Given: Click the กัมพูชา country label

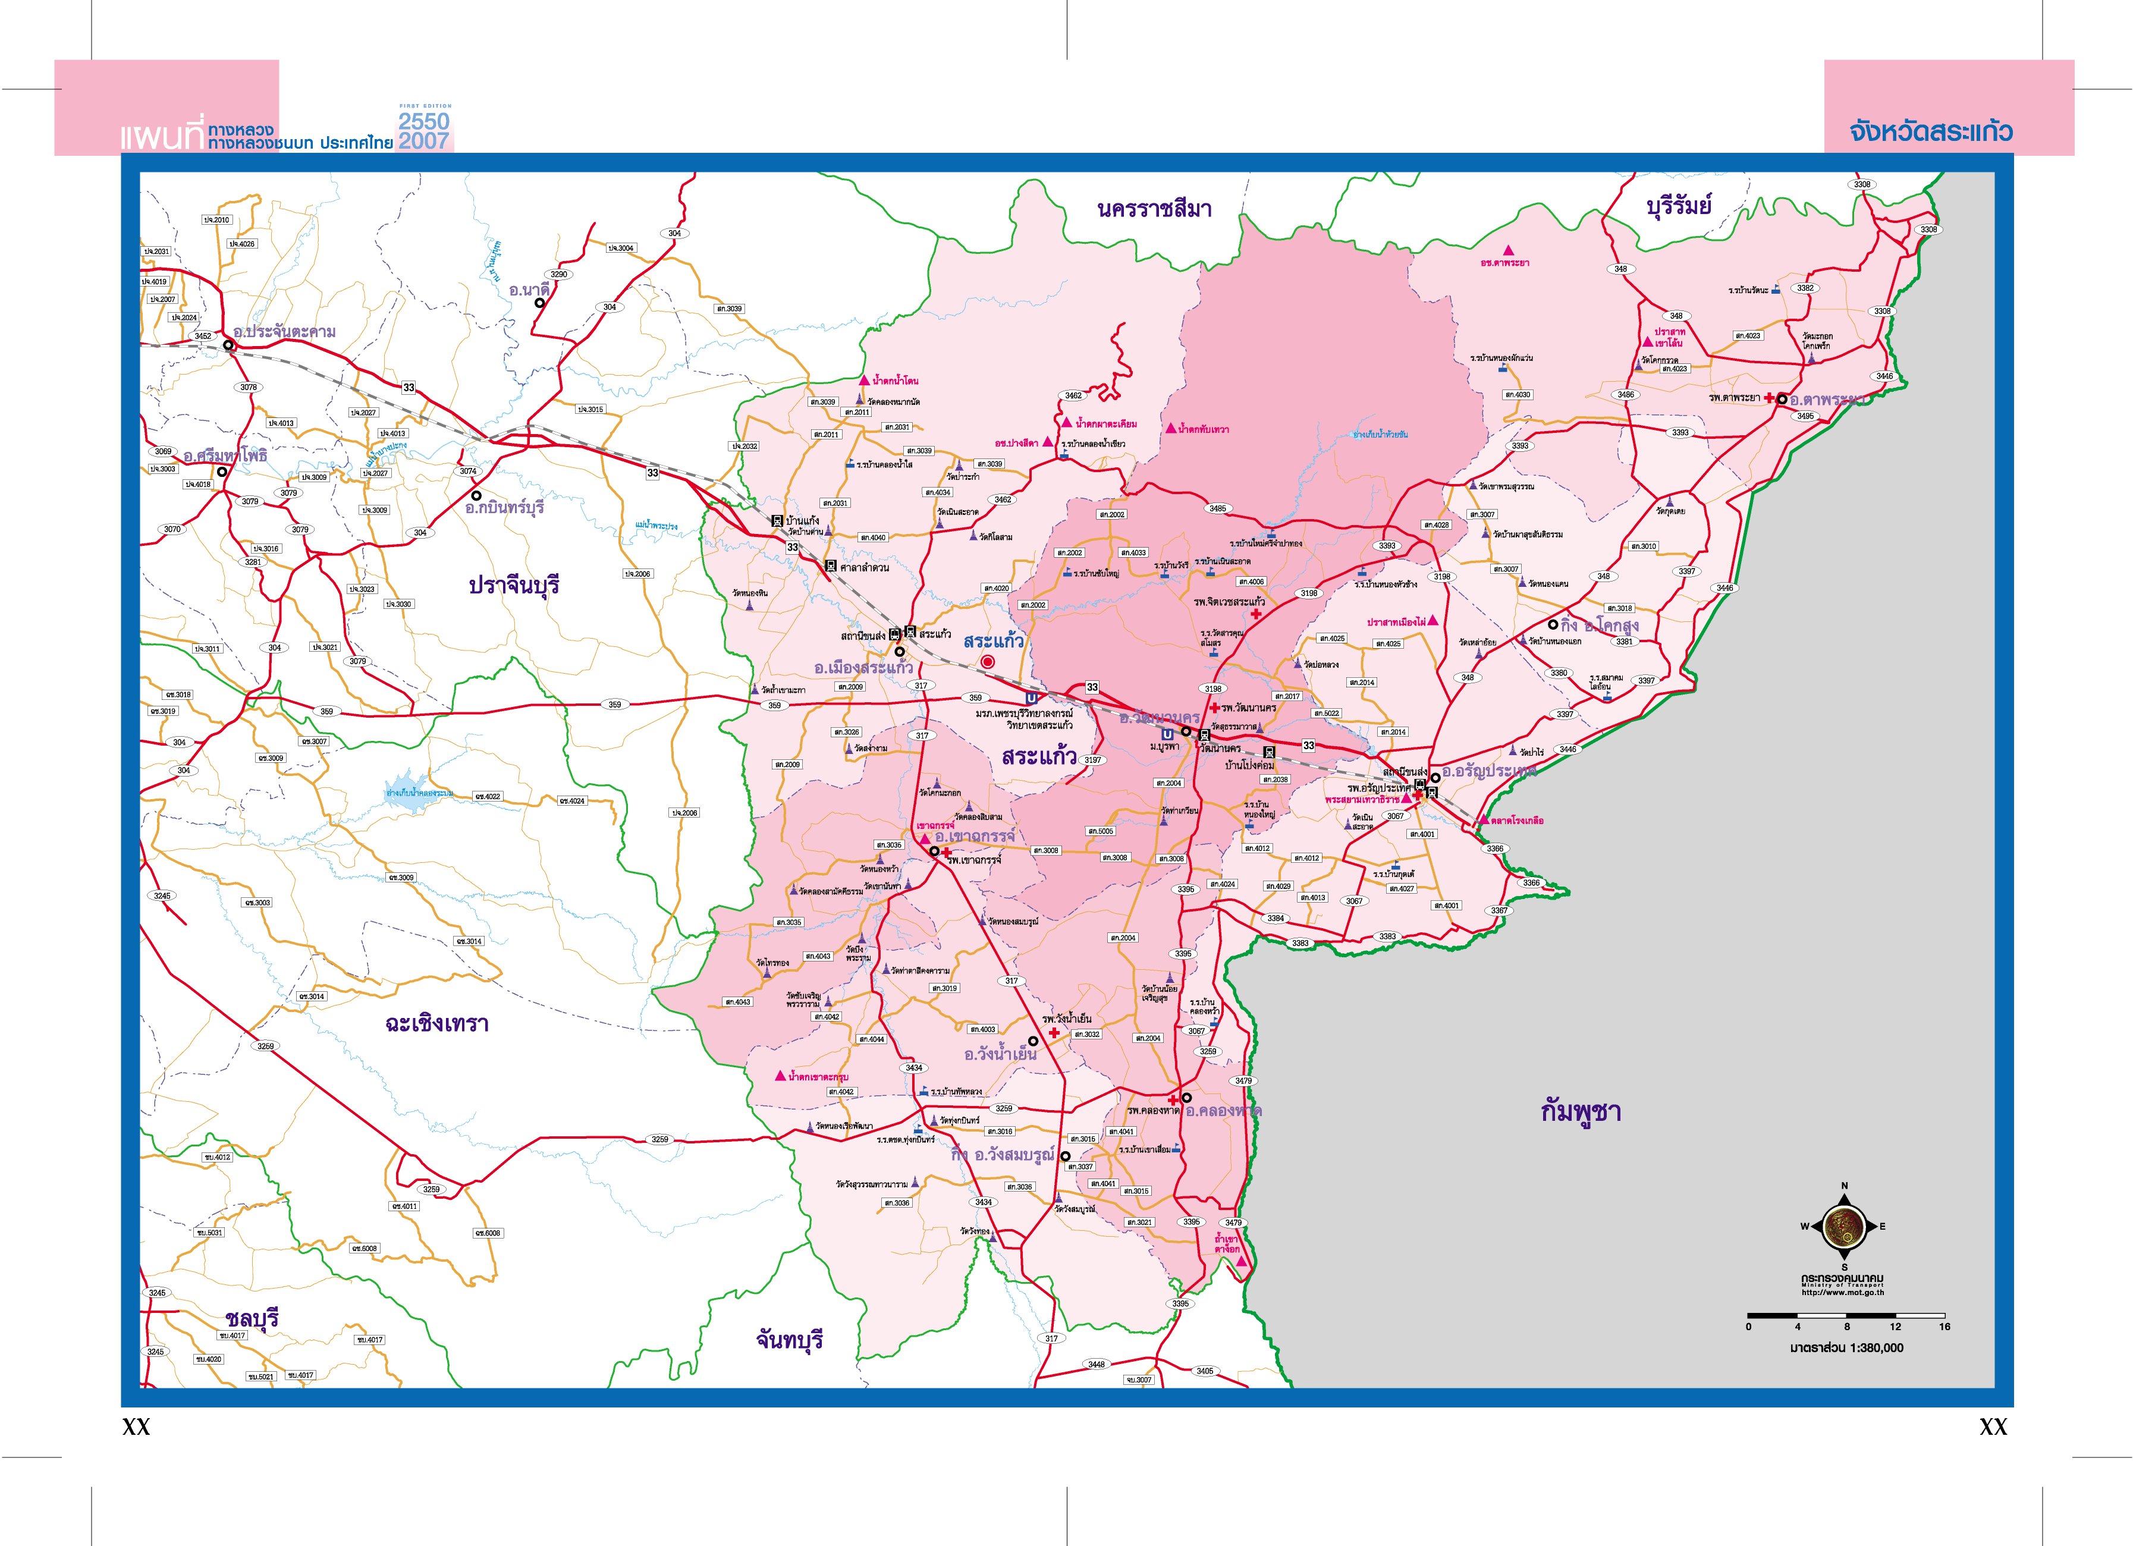Looking at the screenshot, I should [x=1580, y=1113].
